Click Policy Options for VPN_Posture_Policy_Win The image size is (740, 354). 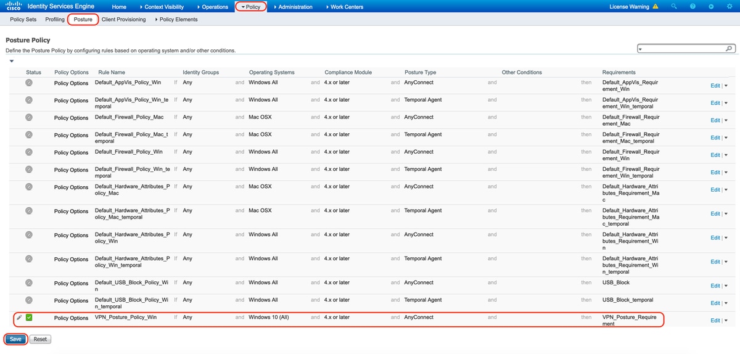pyautogui.click(x=71, y=318)
